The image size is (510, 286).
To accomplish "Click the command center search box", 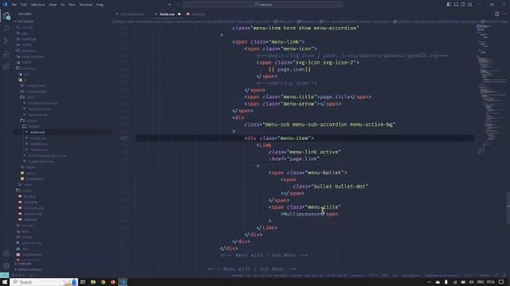I will [262, 5].
